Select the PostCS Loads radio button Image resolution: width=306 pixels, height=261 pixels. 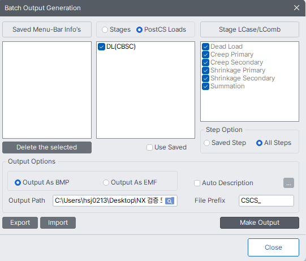point(139,29)
